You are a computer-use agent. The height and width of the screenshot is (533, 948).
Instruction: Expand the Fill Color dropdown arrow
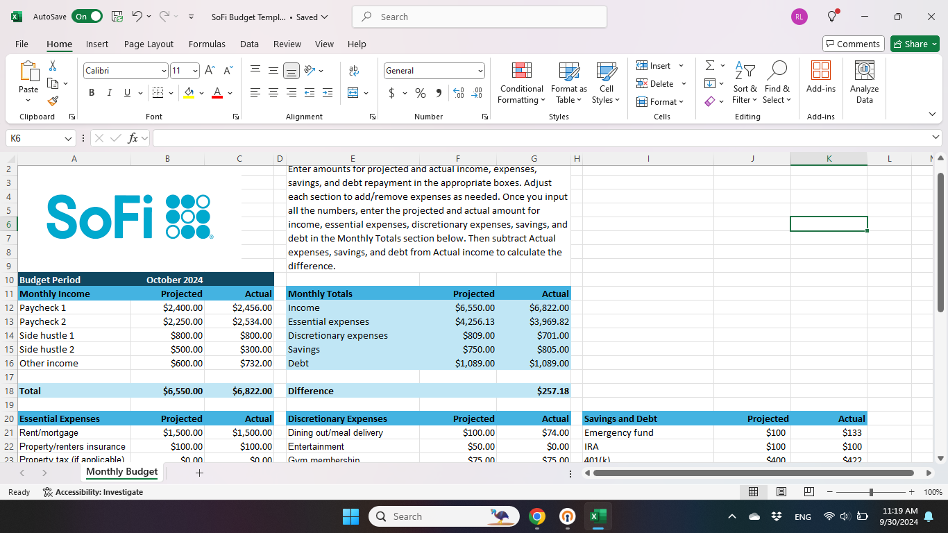coord(201,92)
